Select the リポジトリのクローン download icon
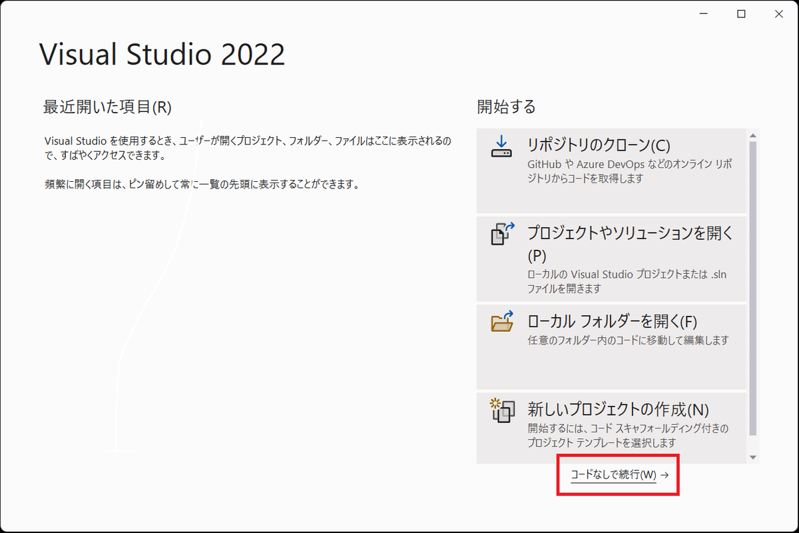The height and width of the screenshot is (533, 799). click(501, 147)
